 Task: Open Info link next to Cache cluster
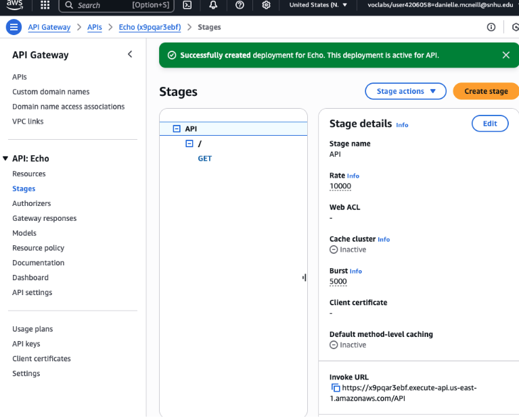pos(384,239)
